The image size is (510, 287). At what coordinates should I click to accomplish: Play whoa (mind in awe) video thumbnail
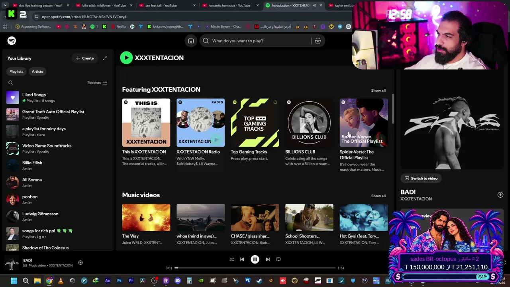pyautogui.click(x=200, y=218)
